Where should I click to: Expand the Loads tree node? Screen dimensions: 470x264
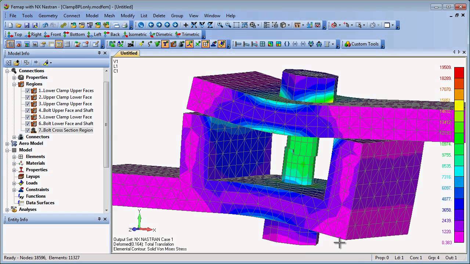(14, 183)
